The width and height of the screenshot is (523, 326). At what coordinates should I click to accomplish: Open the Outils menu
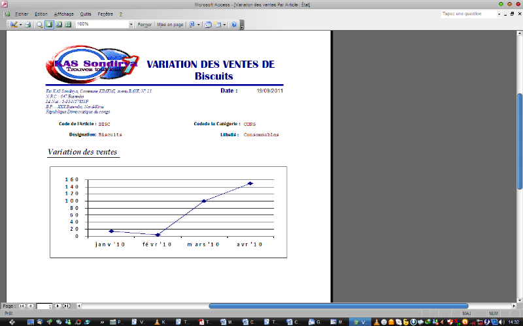point(86,14)
